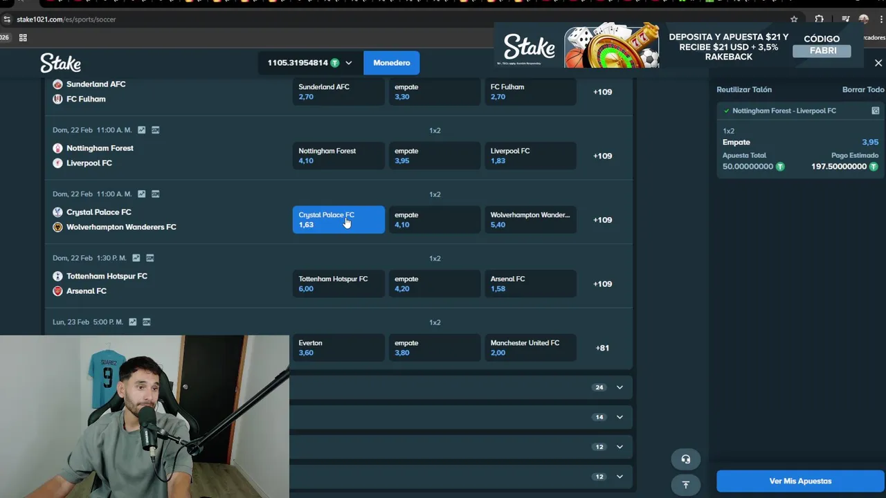Viewport: 886px width, 498px height.
Task: Open Tottenham Hotspur FC match page
Action: tap(107, 276)
